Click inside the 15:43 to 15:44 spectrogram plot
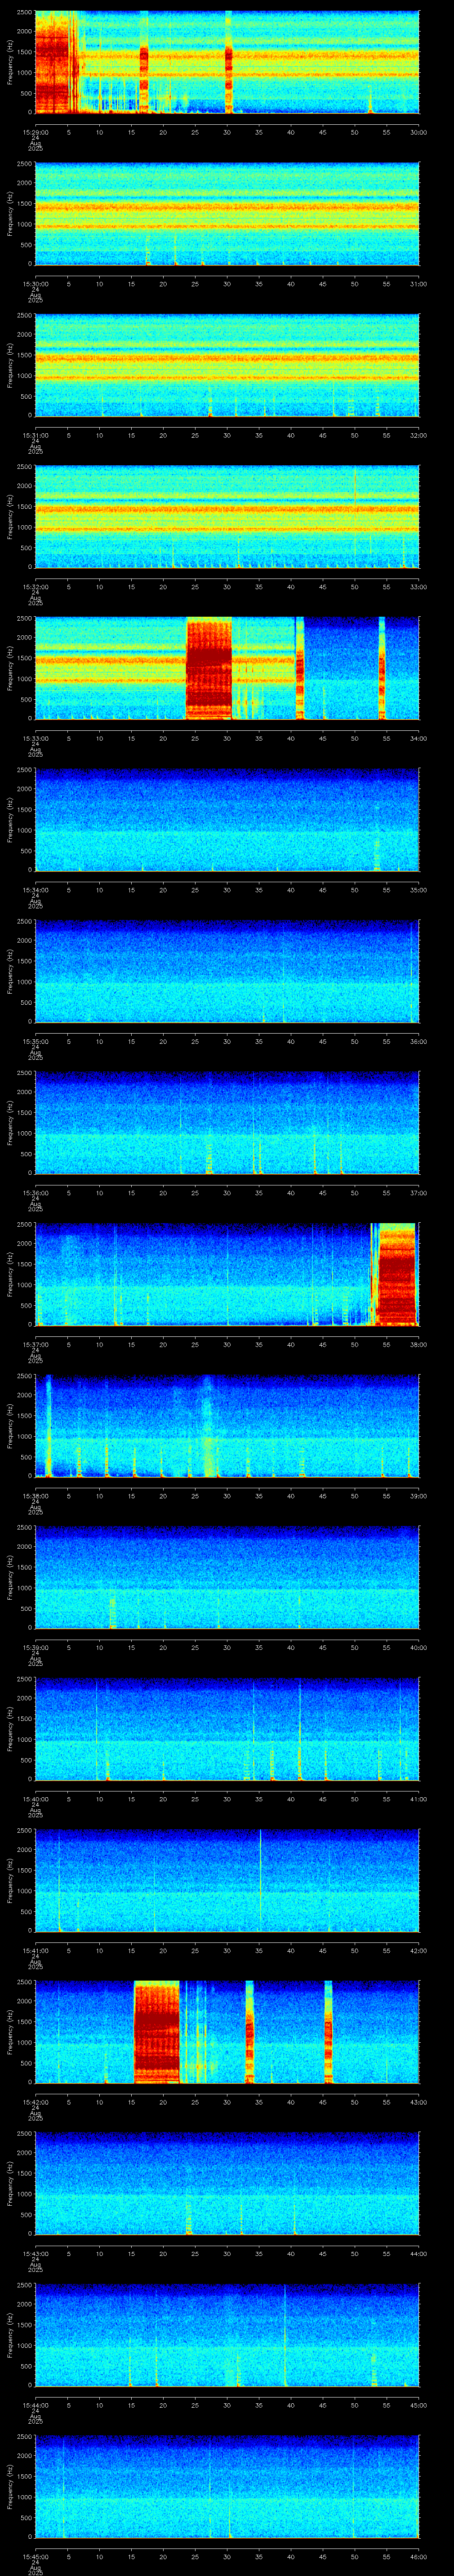This screenshot has height=2576, width=454. click(x=227, y=2183)
